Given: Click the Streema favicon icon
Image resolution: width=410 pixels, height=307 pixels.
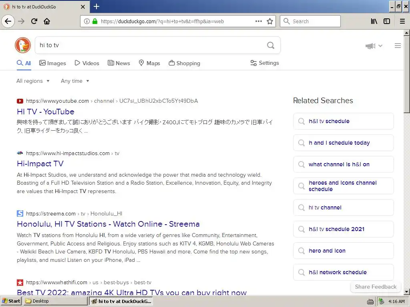Looking at the screenshot, I should 20,213.
